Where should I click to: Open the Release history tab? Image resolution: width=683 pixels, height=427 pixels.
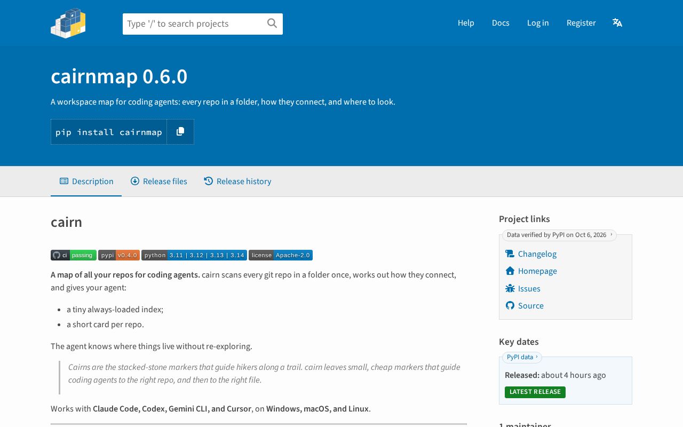coord(237,181)
